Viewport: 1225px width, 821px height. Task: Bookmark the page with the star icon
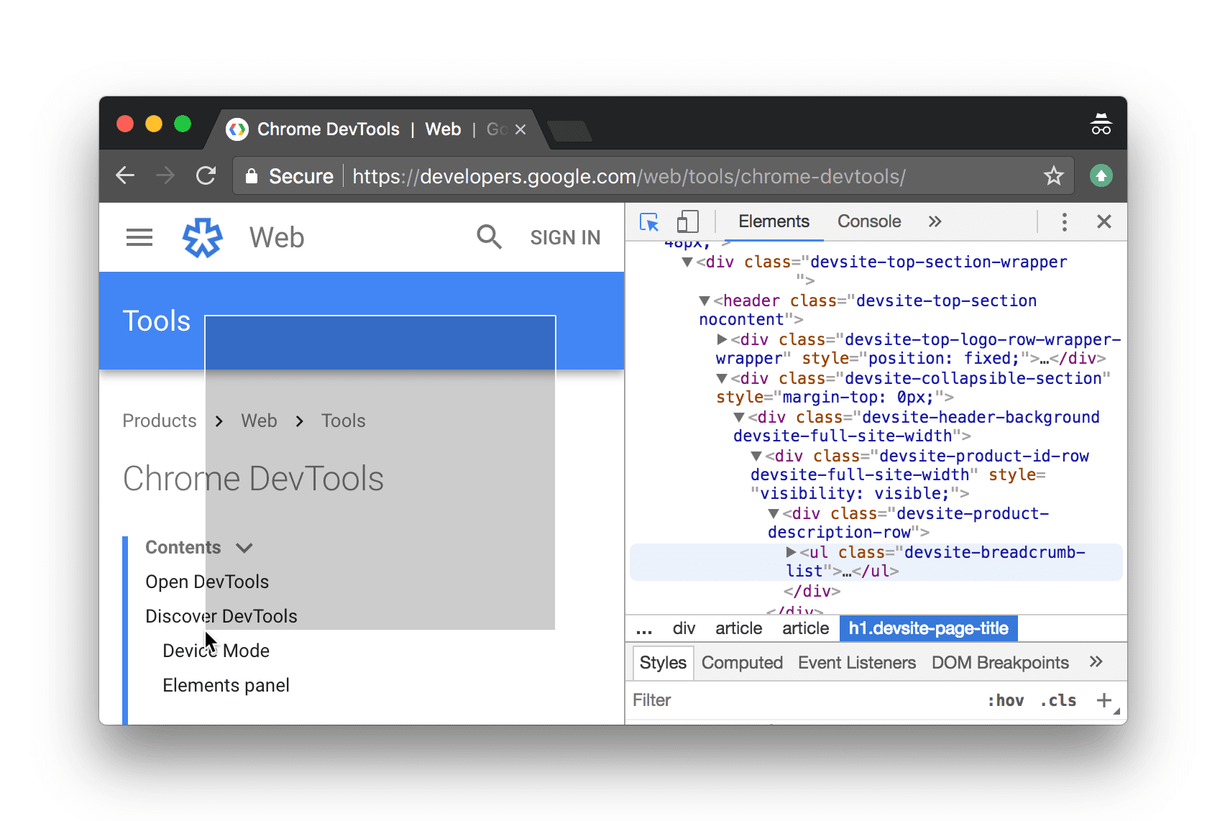coord(1054,175)
